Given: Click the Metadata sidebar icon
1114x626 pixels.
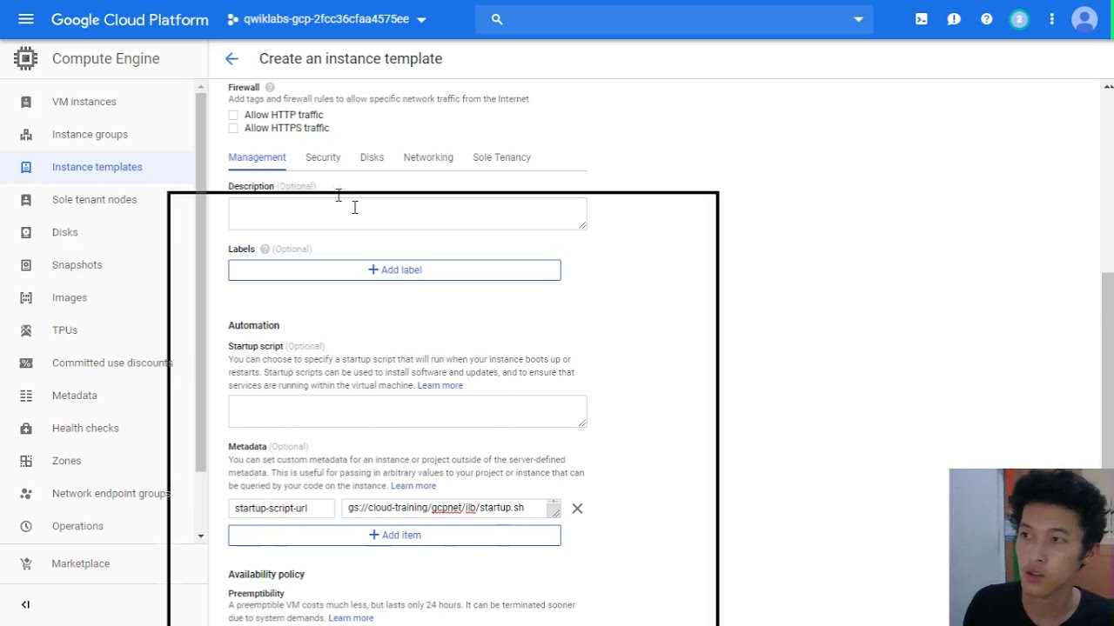Looking at the screenshot, I should pyautogui.click(x=26, y=396).
